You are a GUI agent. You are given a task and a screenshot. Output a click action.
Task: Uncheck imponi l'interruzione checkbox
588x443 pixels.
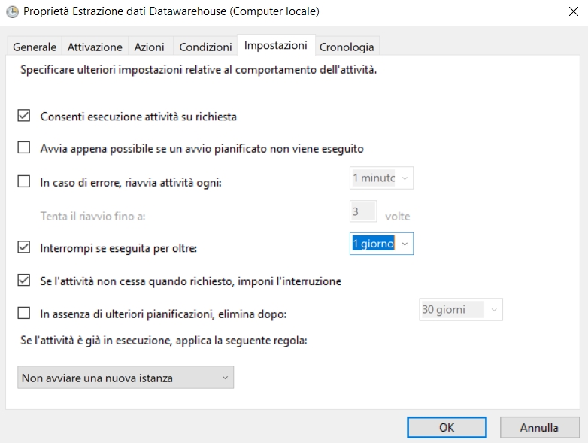tap(24, 281)
